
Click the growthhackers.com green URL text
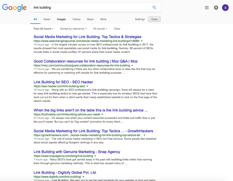[x=88, y=135]
